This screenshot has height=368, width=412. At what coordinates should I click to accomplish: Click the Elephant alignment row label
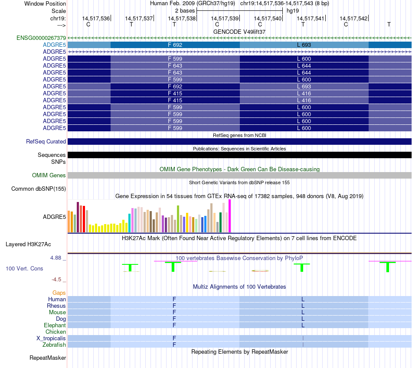[55, 325]
